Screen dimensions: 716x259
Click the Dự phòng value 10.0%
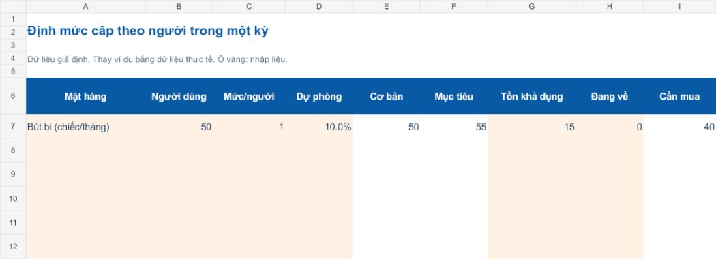318,127
